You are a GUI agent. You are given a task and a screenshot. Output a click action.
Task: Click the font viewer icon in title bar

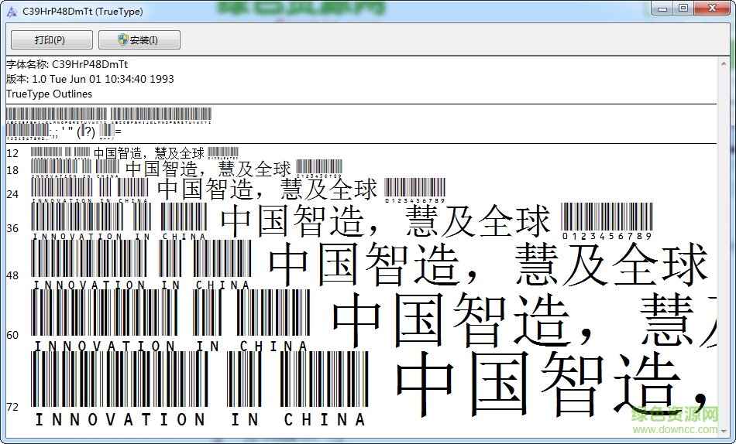(12, 12)
